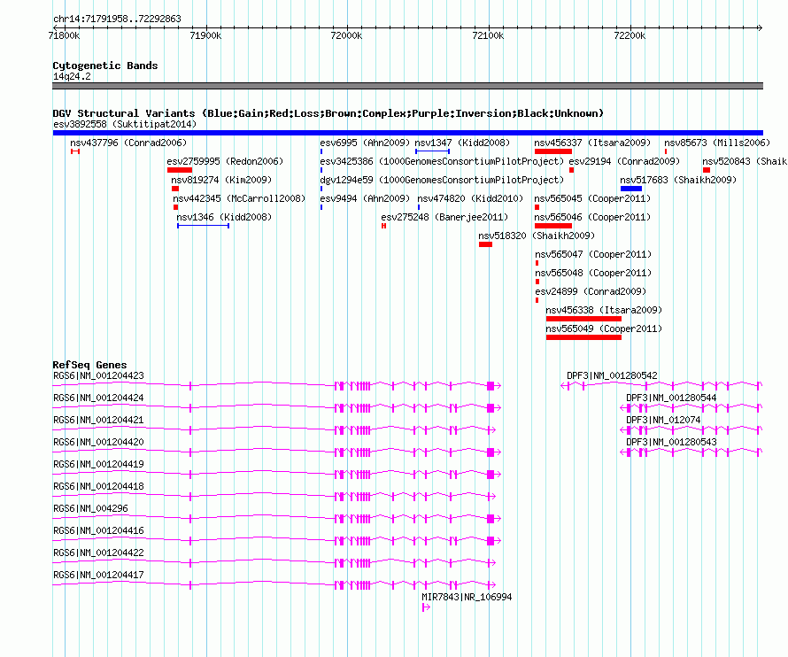Click nsv565048 (Cooper2011) label
This screenshot has width=788, height=657.
pyautogui.click(x=593, y=273)
